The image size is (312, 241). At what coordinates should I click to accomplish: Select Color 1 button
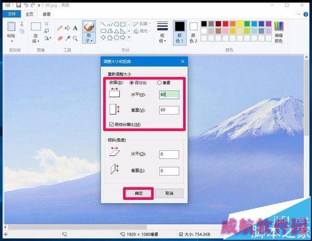click(180, 32)
